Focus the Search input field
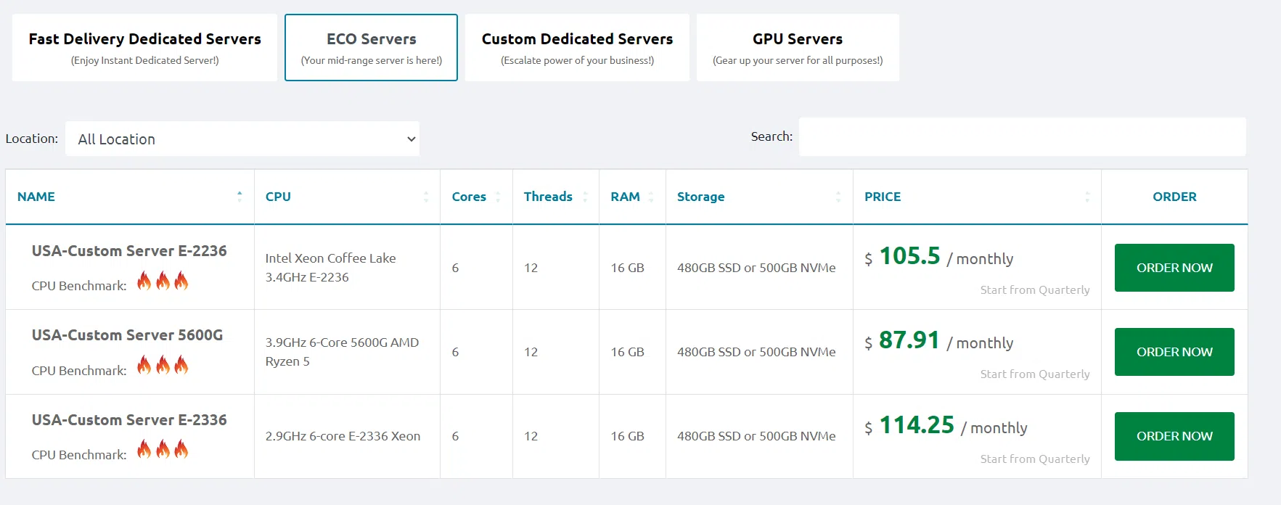This screenshot has height=505, width=1281. (x=1022, y=136)
